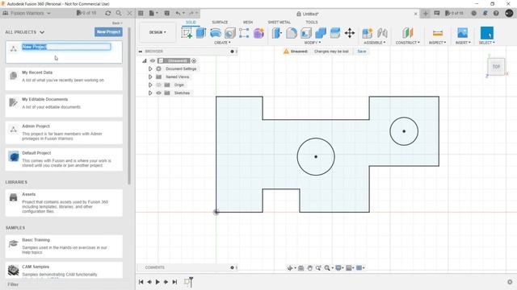Switch to the SOLID tab

coord(191,23)
